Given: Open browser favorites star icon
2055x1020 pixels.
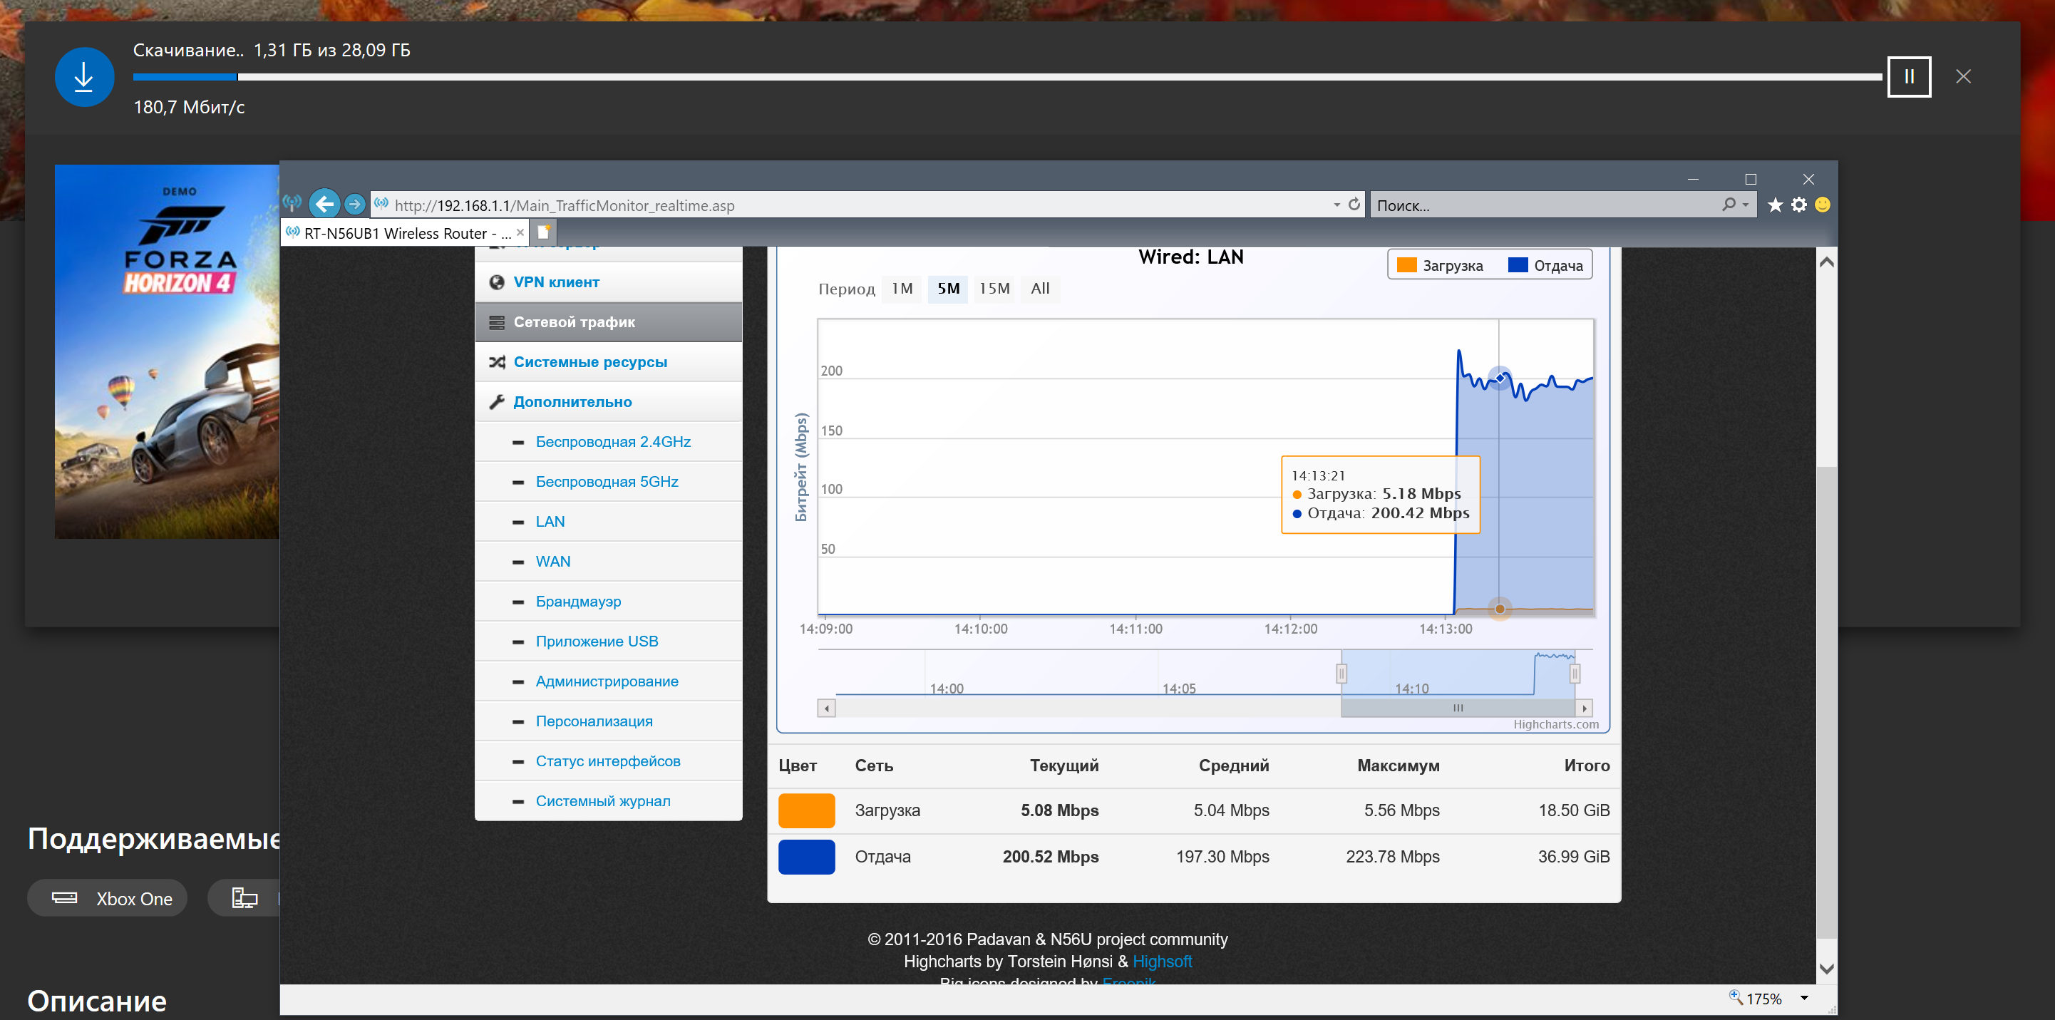Looking at the screenshot, I should tap(1775, 206).
